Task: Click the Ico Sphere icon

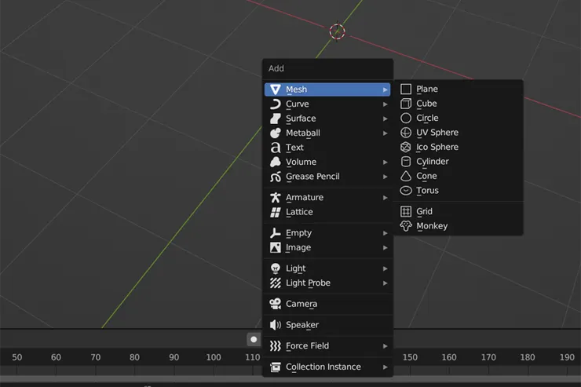Action: click(406, 147)
